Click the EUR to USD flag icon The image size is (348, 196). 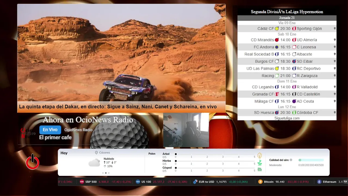coord(195,182)
